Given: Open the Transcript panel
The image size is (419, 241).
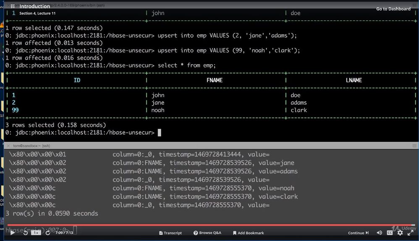Looking at the screenshot, I should point(170,233).
